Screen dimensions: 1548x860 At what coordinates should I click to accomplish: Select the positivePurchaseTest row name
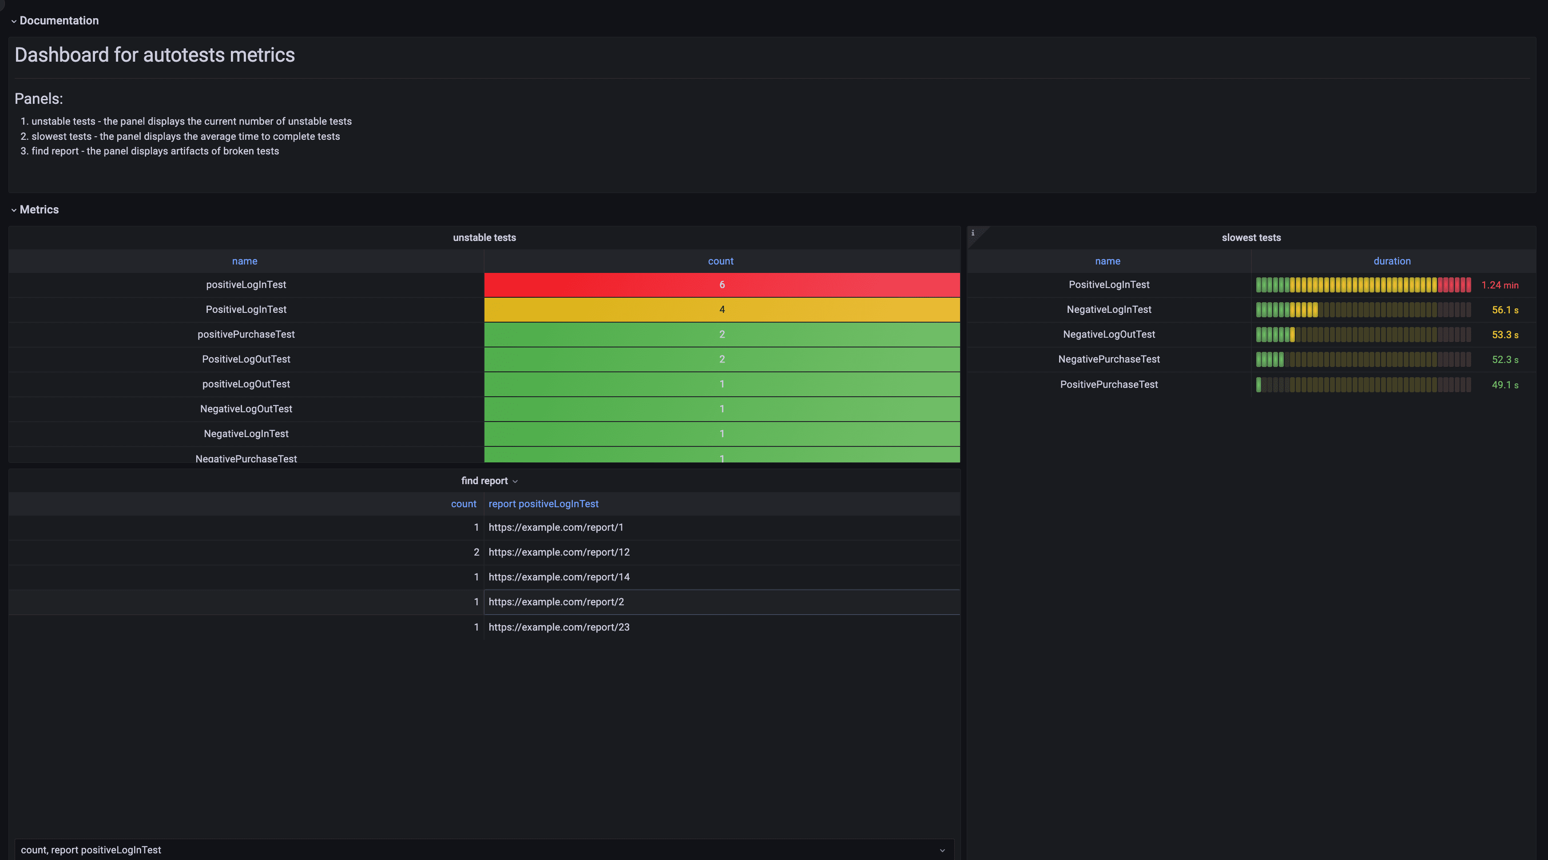pyautogui.click(x=246, y=335)
